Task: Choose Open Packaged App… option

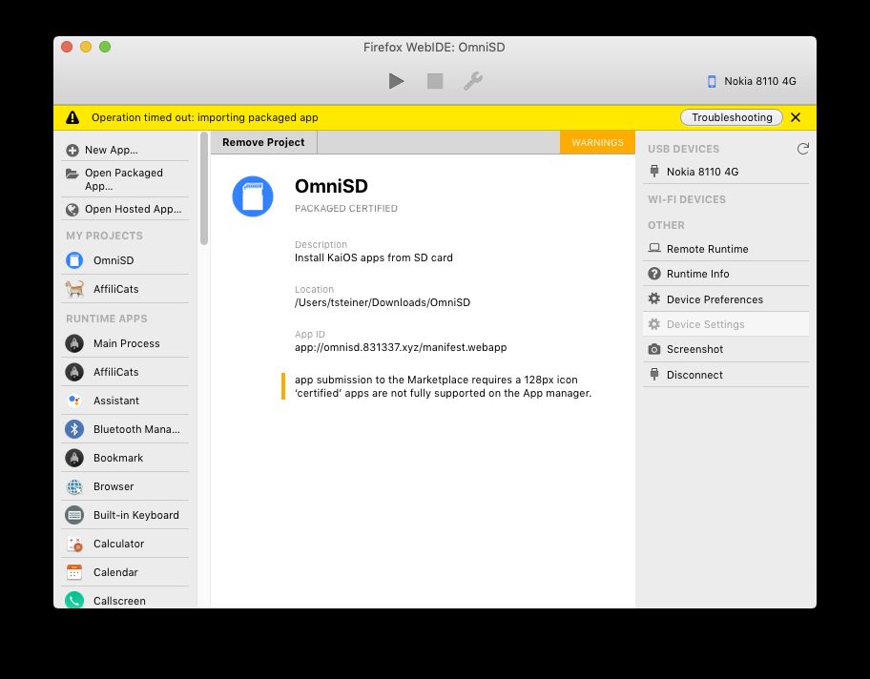Action: 123,179
